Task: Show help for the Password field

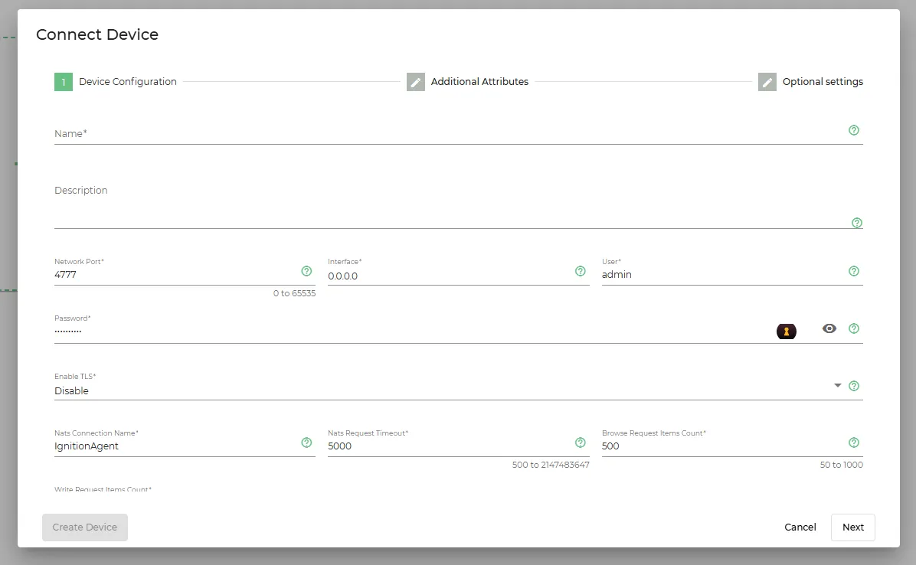Action: (x=853, y=328)
